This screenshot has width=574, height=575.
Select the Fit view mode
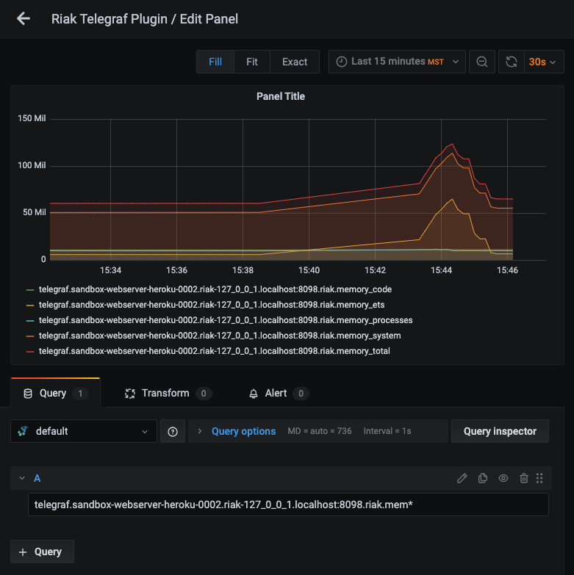pos(252,62)
